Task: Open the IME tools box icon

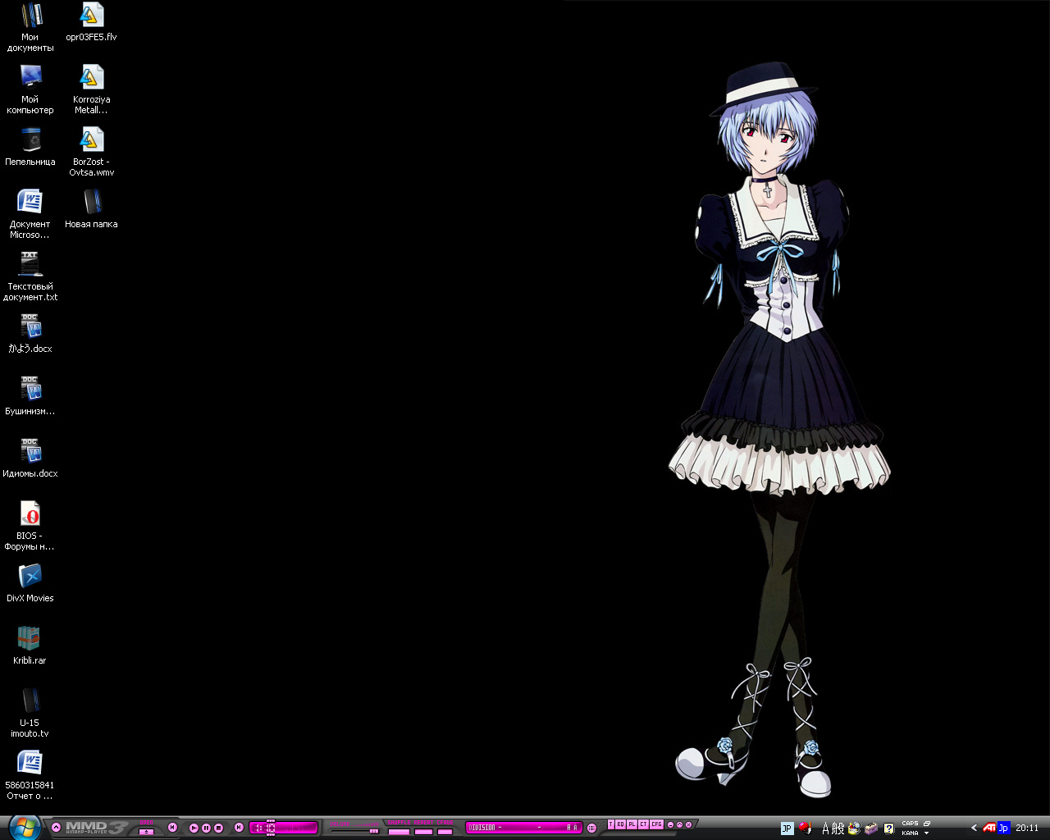Action: (x=871, y=829)
